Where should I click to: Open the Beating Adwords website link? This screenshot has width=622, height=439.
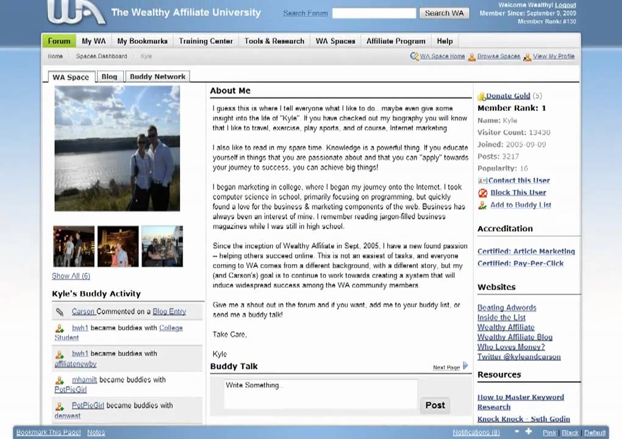click(507, 307)
